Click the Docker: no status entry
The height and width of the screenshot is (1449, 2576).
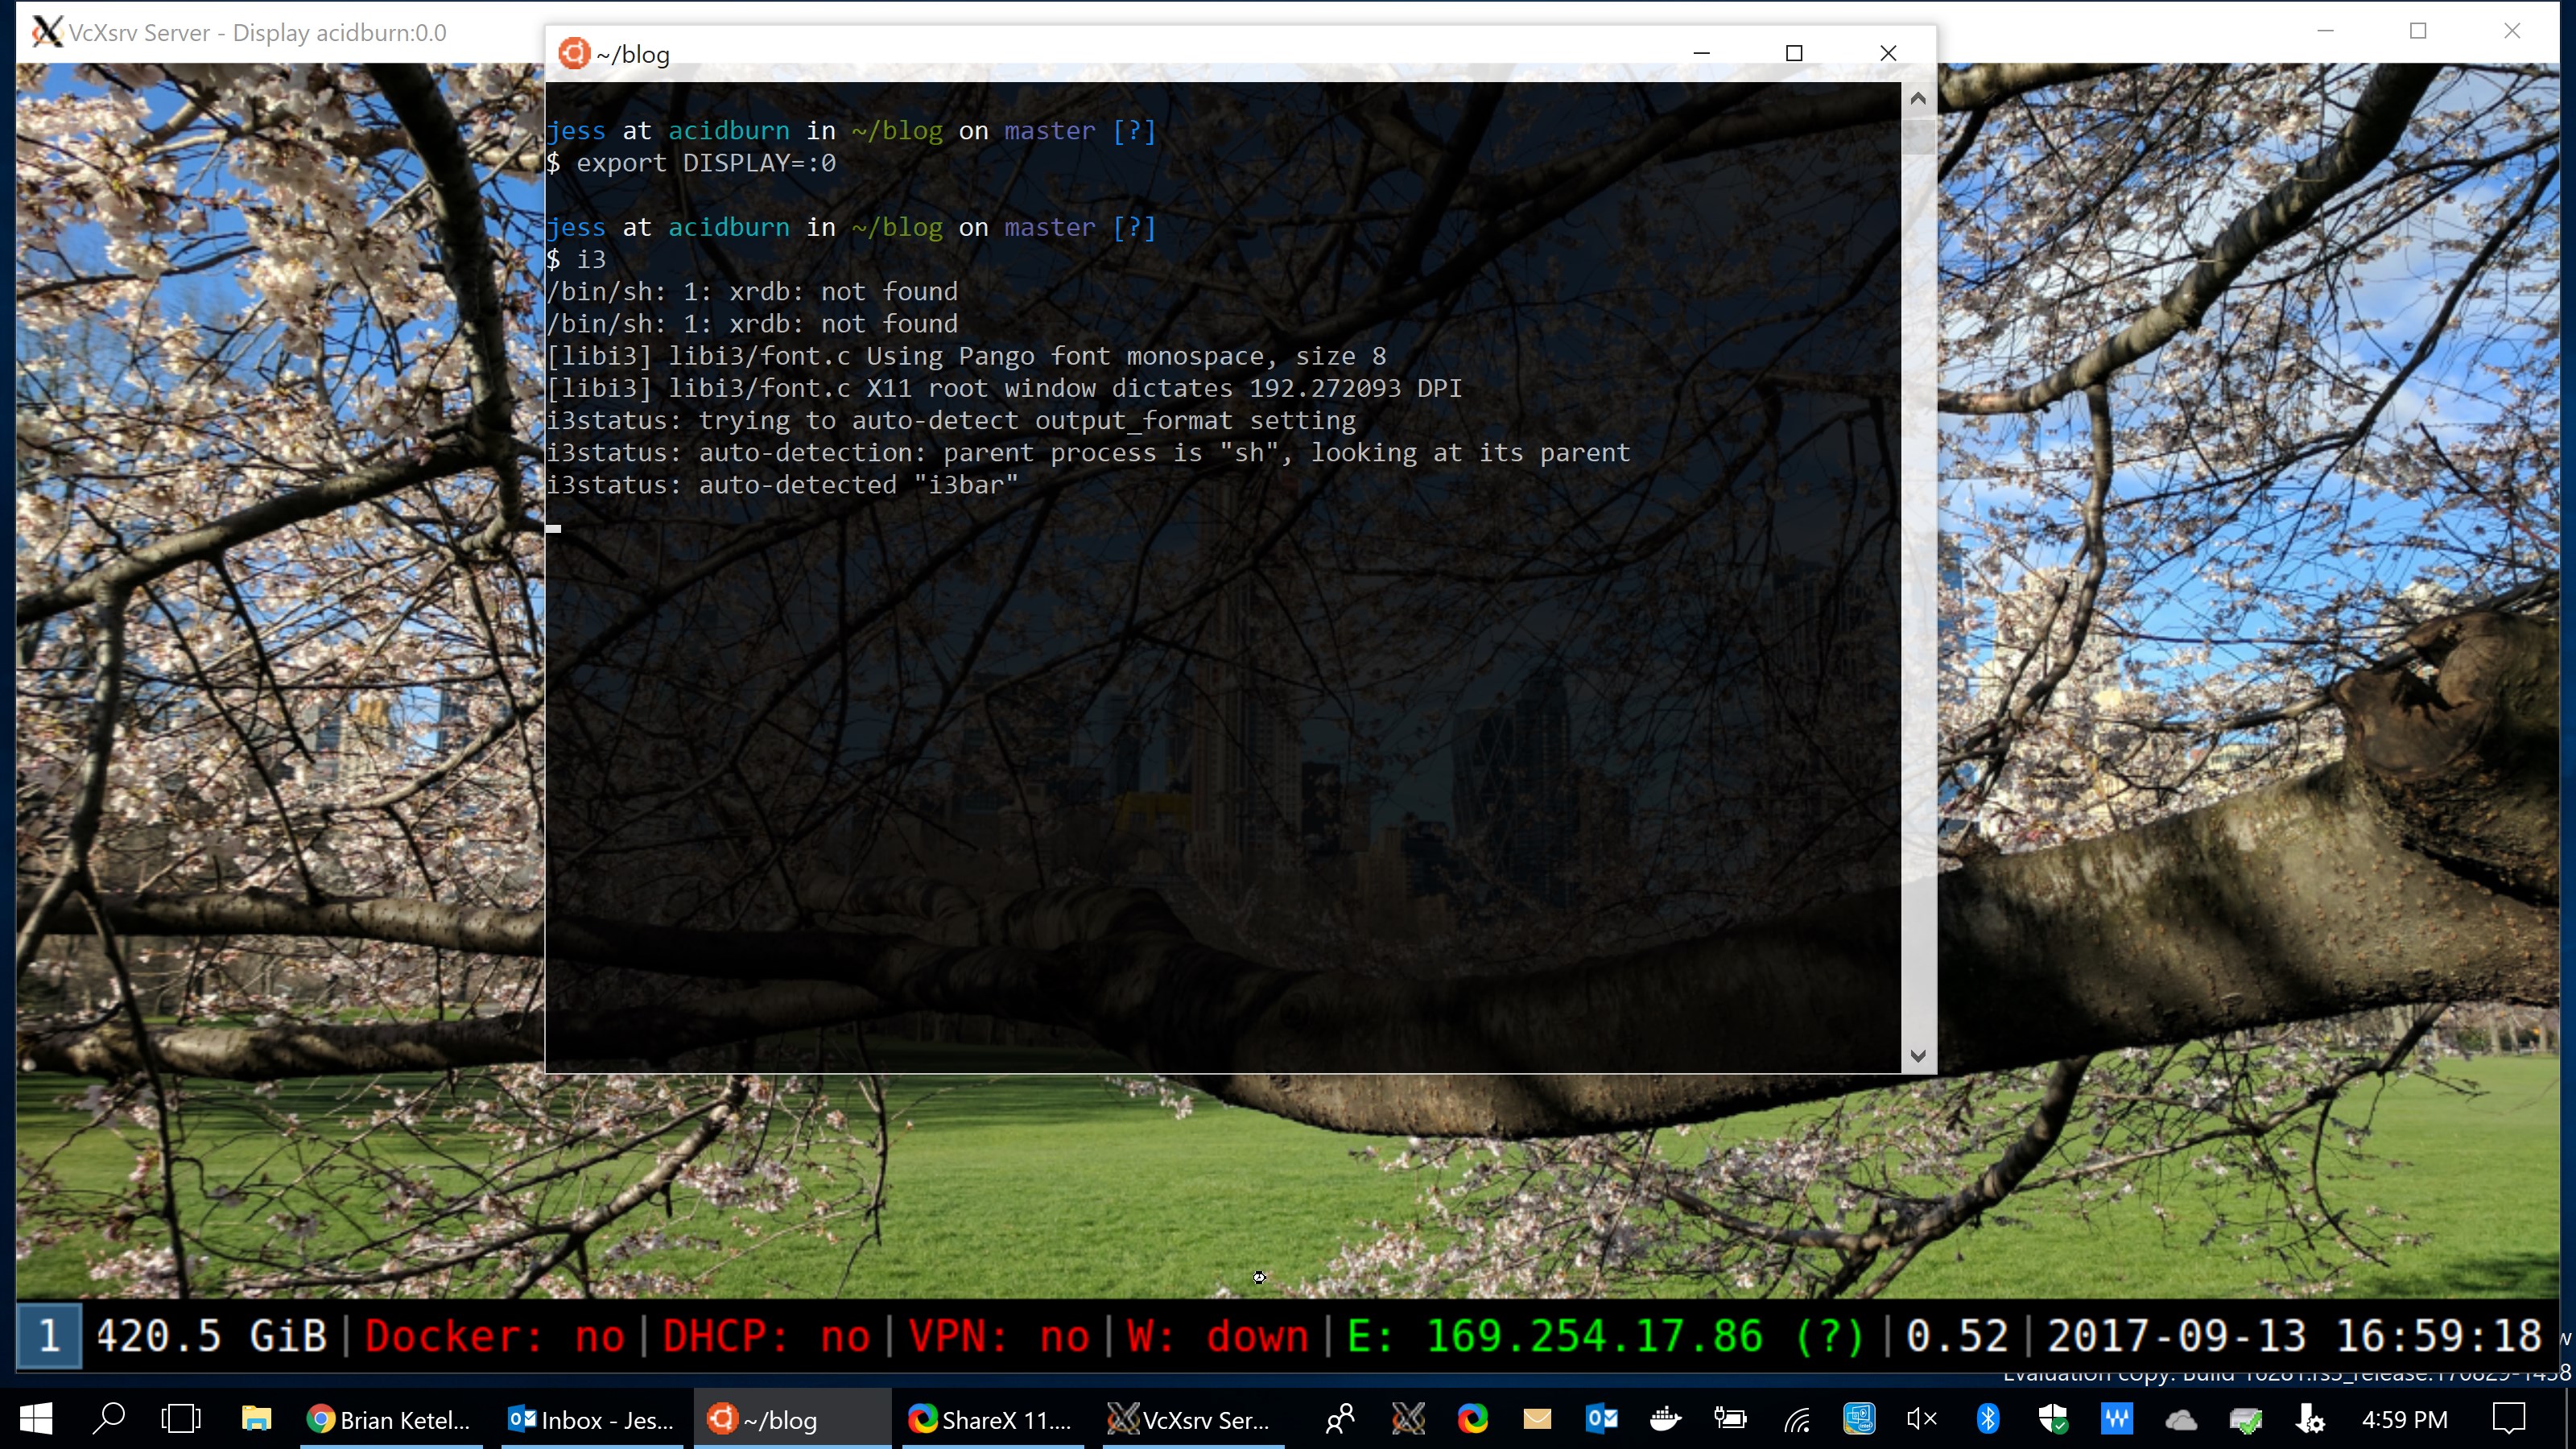pos(494,1335)
